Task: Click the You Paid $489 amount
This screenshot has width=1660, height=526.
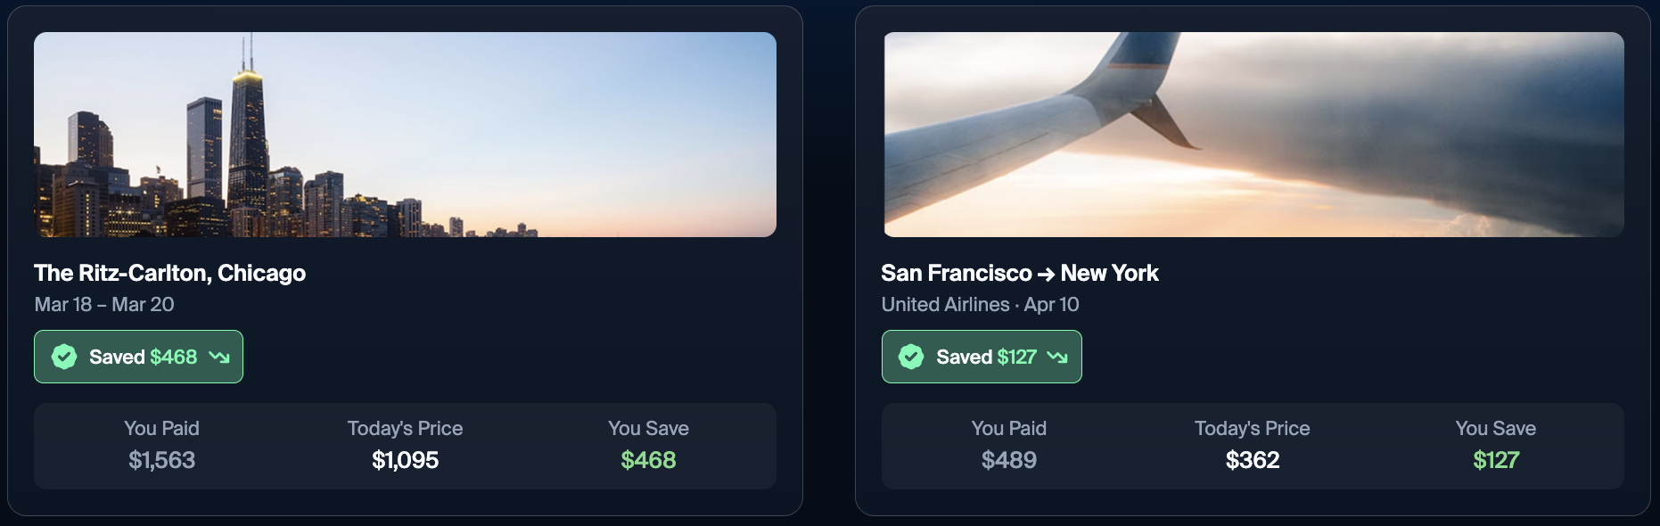Action: 1009,461
